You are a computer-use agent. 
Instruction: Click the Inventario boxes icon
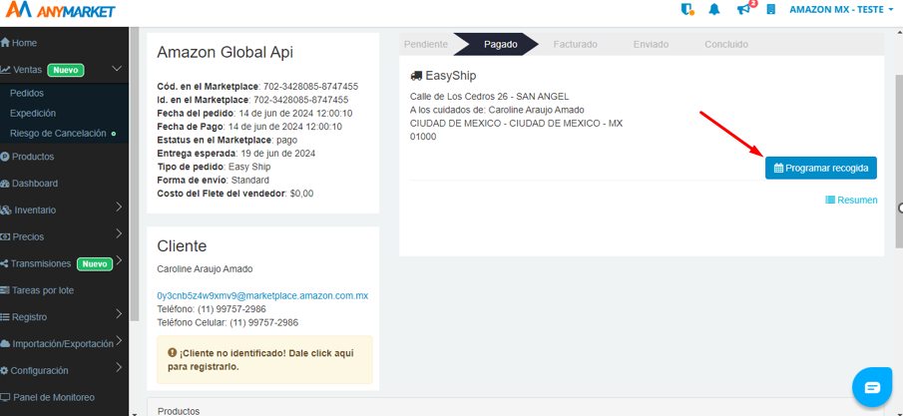pos(6,210)
